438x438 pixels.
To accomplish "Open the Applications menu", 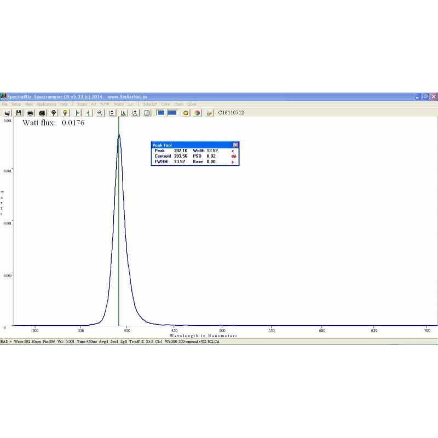I will [47, 104].
